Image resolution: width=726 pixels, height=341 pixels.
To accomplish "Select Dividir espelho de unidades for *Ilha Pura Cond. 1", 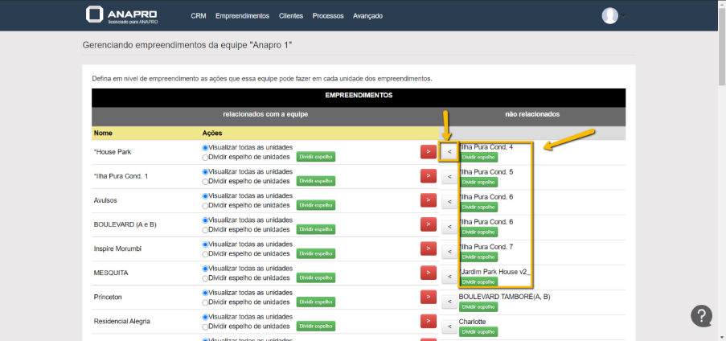I will (205, 181).
